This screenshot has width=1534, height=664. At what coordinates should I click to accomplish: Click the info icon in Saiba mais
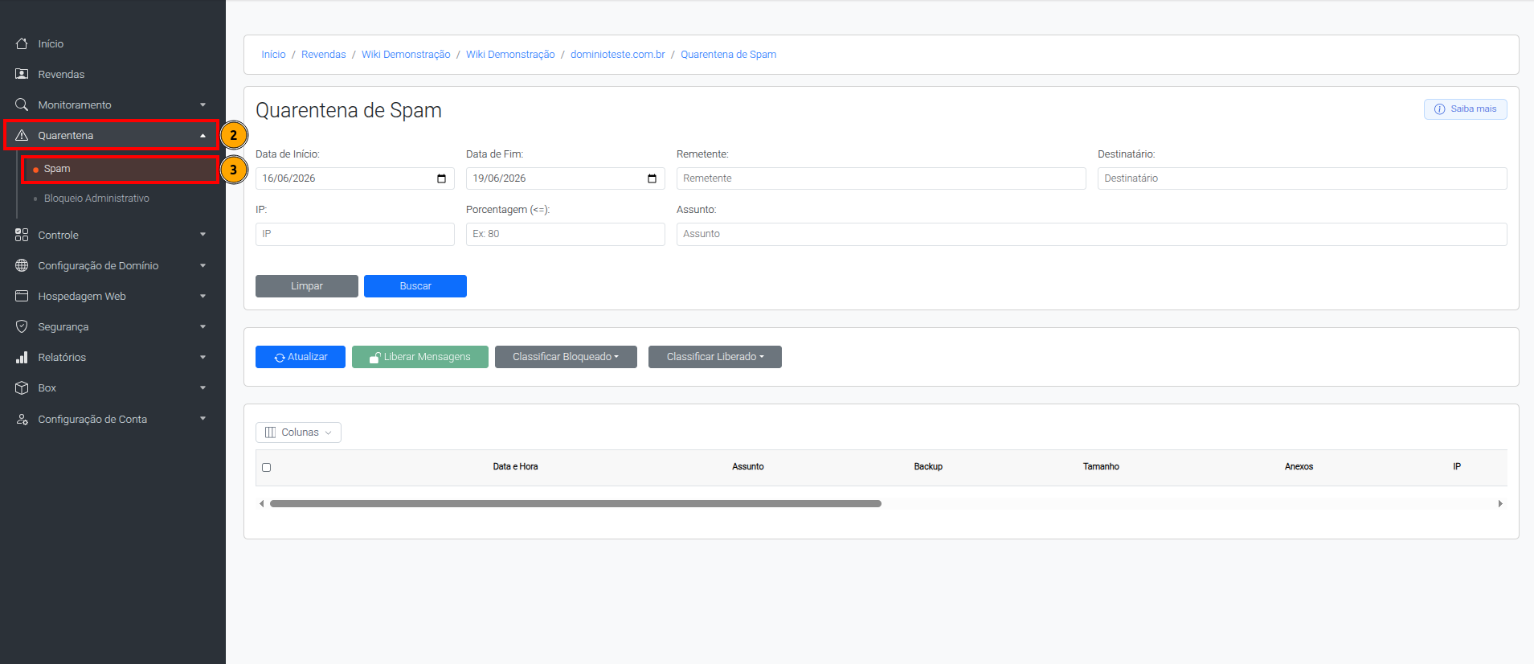(x=1440, y=109)
